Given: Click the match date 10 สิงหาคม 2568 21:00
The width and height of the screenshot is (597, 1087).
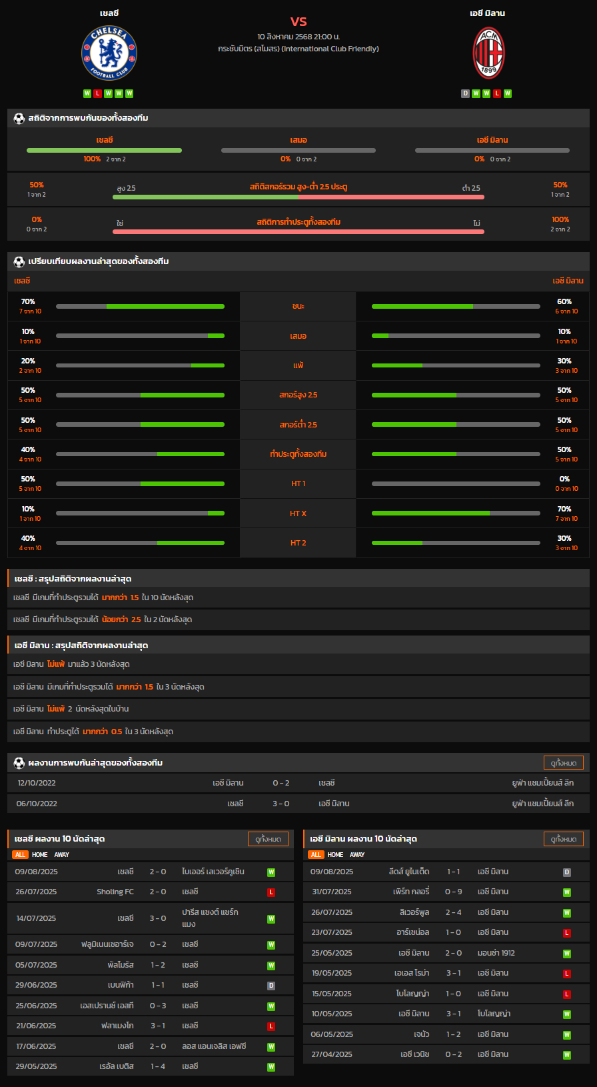Looking at the screenshot, I should [298, 37].
